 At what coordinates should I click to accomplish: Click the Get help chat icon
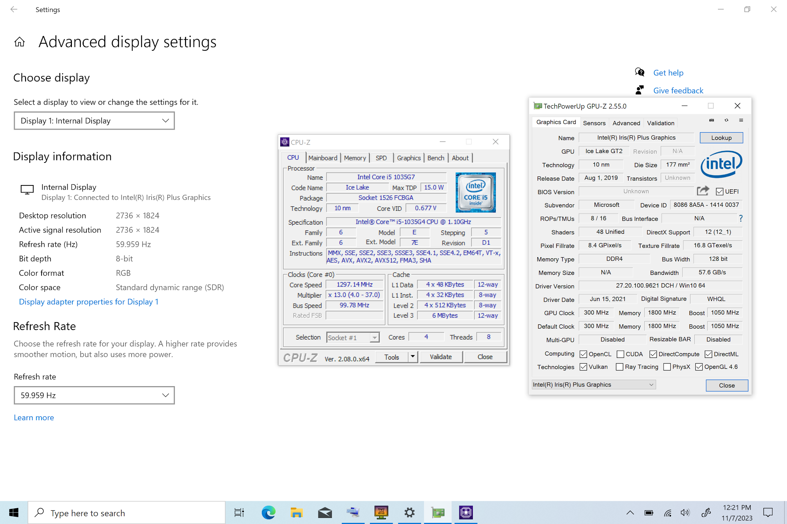pos(640,73)
